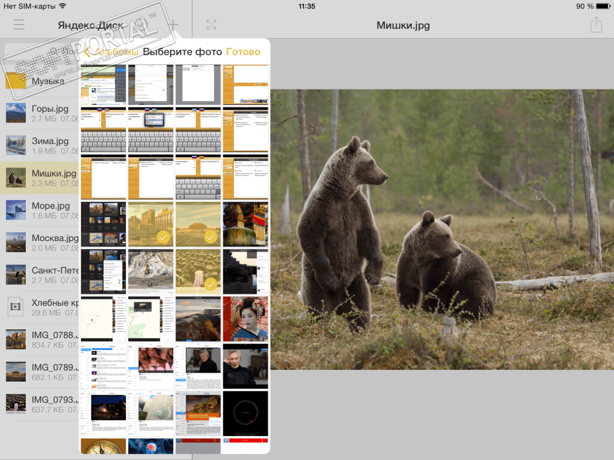This screenshot has width=614, height=460.
Task: Select Москва.jpg file in list
Action: [x=39, y=242]
